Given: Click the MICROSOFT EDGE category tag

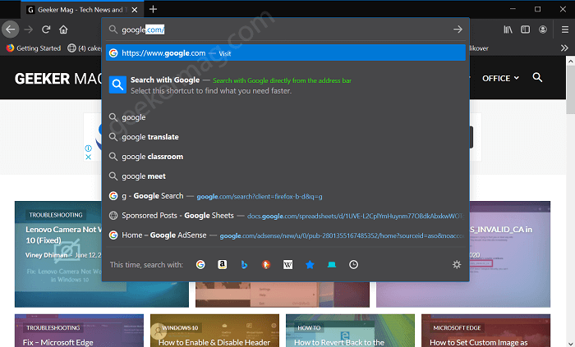Looking at the screenshot, I should (457, 327).
